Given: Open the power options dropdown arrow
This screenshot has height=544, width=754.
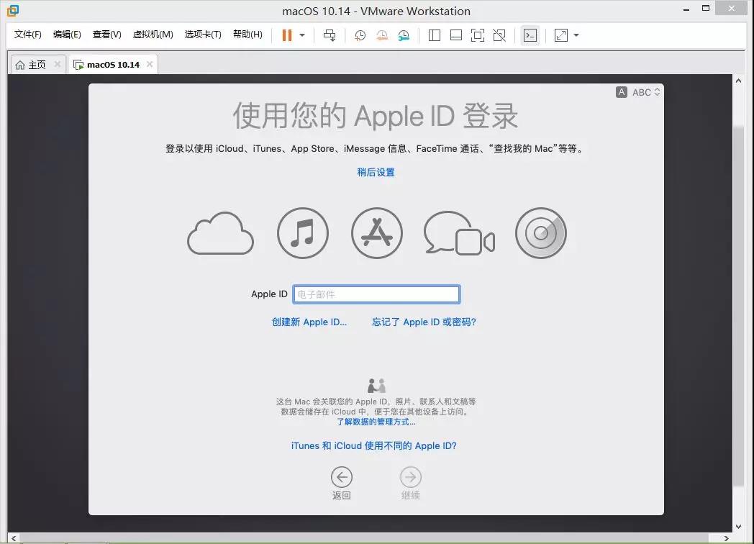Looking at the screenshot, I should pyautogui.click(x=302, y=35).
